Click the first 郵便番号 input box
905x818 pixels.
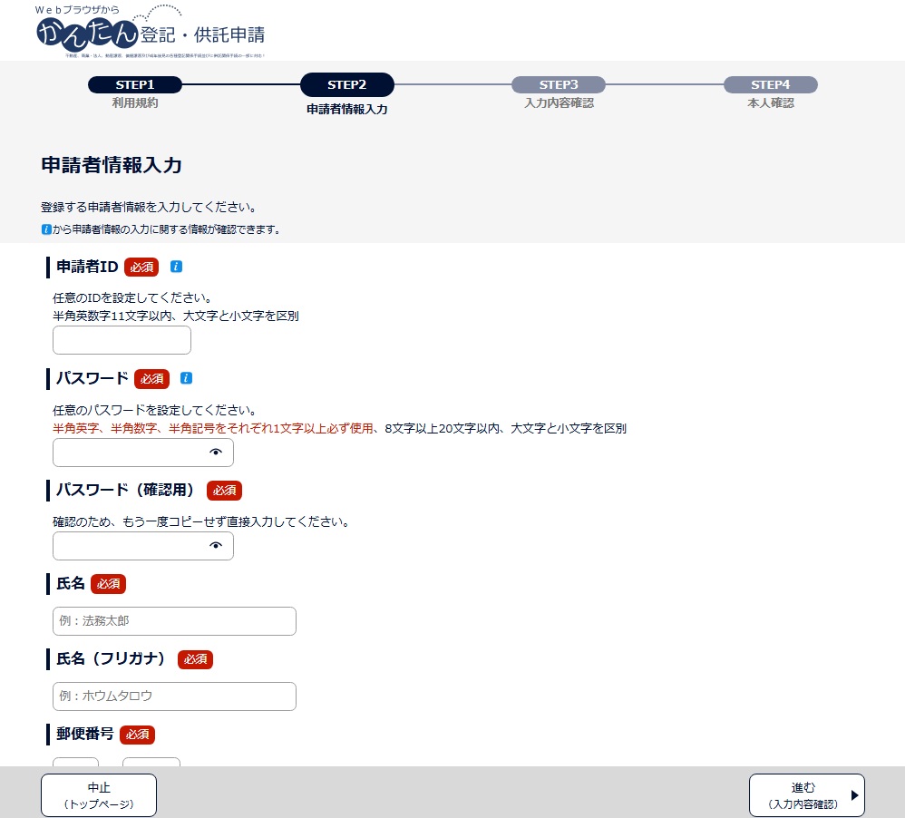(75, 762)
